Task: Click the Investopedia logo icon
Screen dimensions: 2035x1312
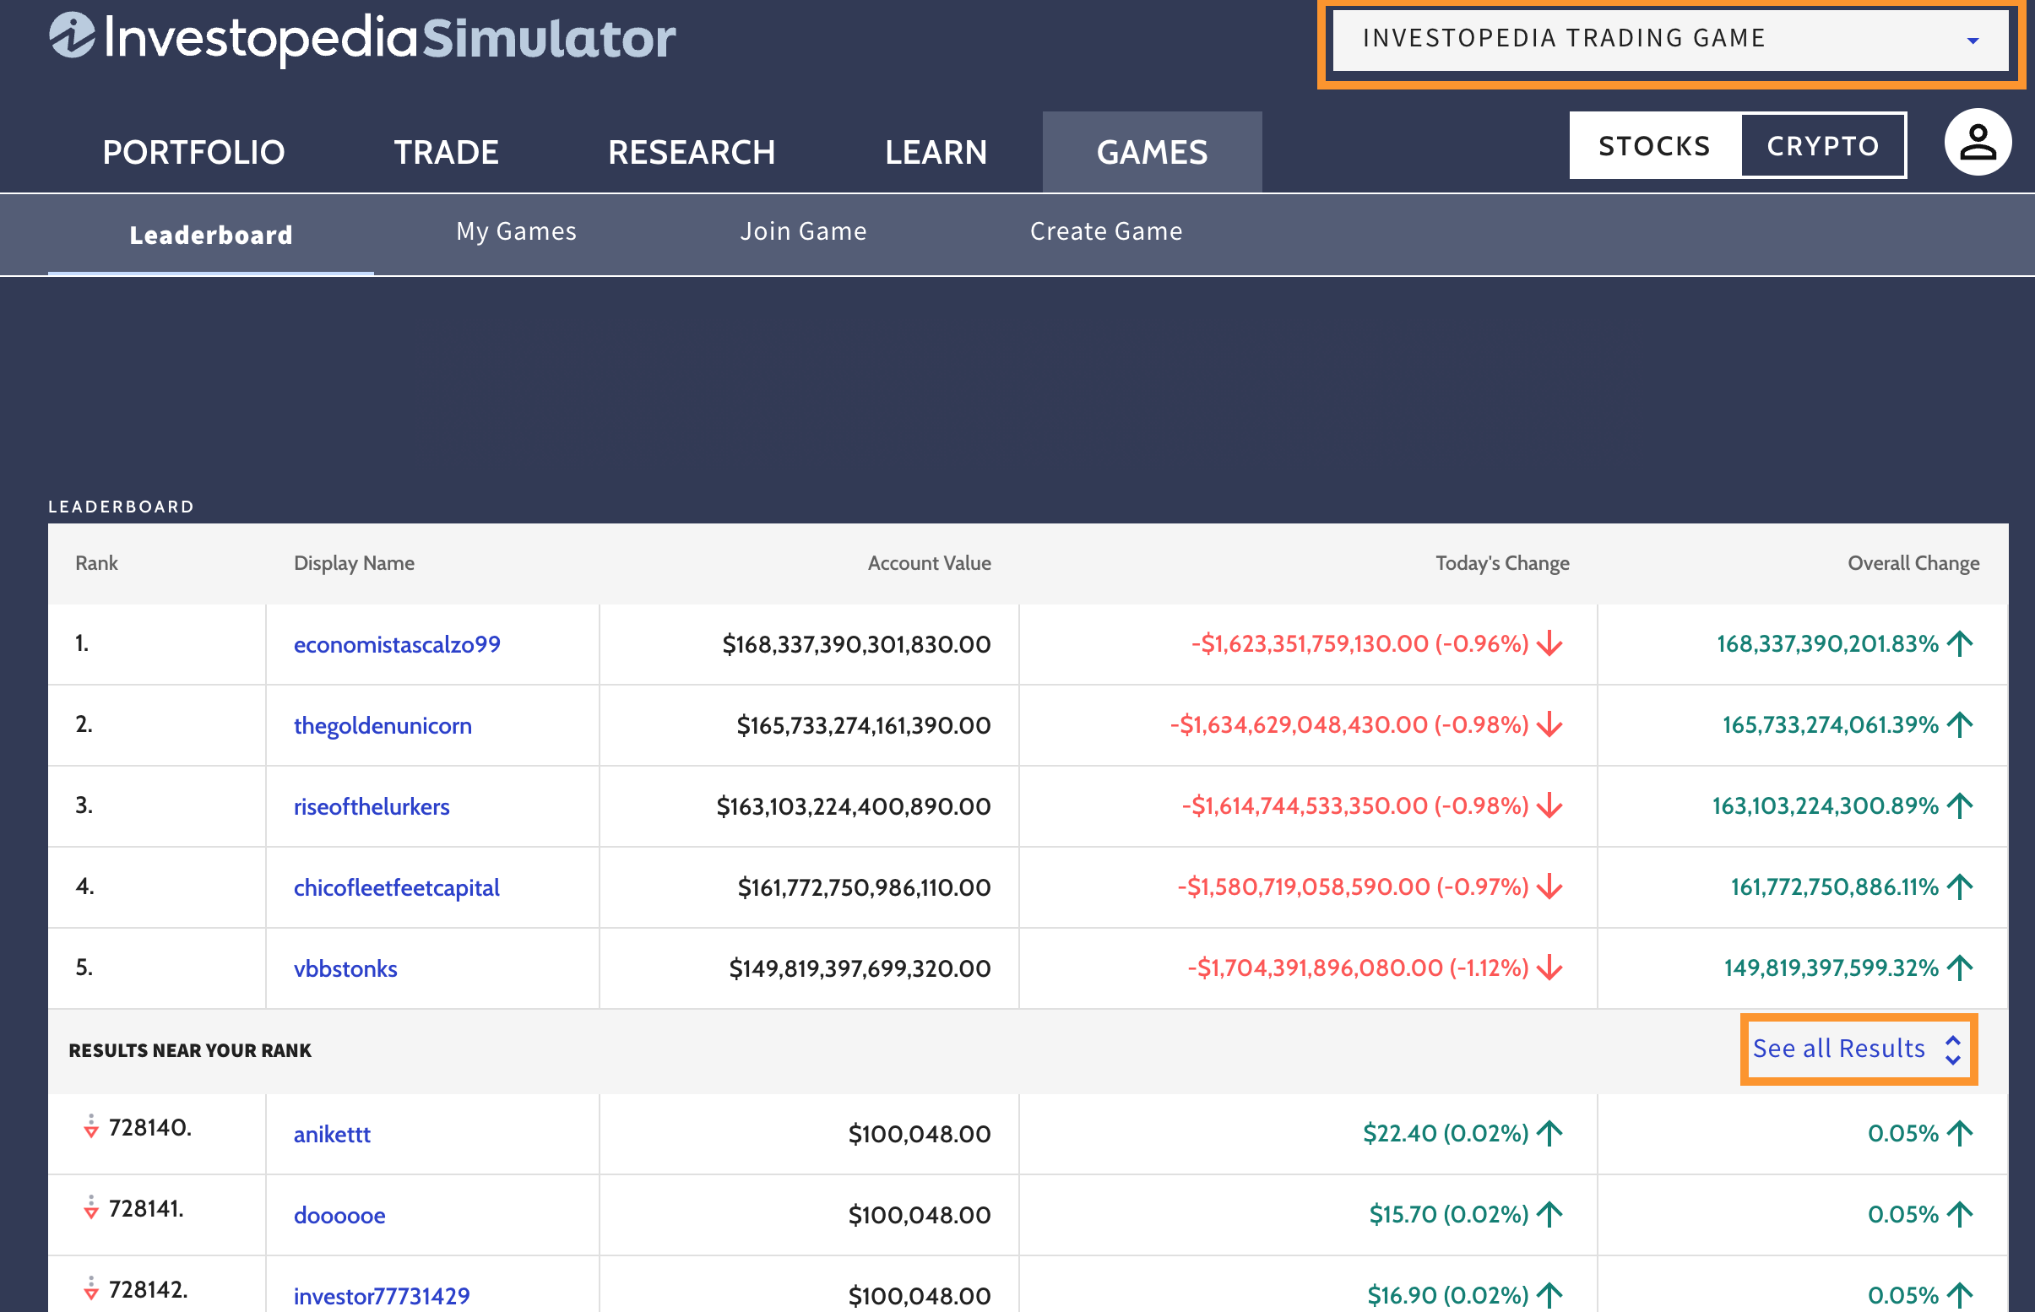Action: [72, 36]
